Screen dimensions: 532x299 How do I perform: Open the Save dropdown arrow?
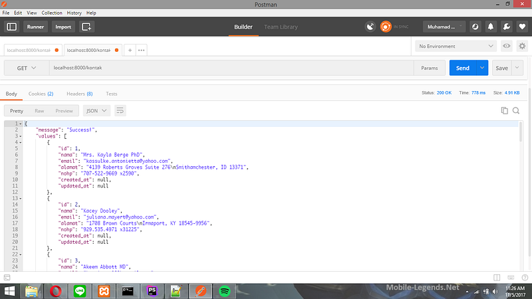[517, 68]
